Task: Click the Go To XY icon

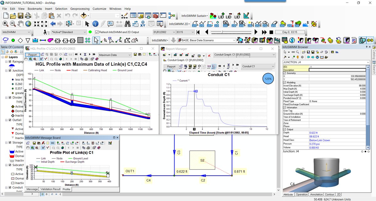Action: tap(143, 23)
